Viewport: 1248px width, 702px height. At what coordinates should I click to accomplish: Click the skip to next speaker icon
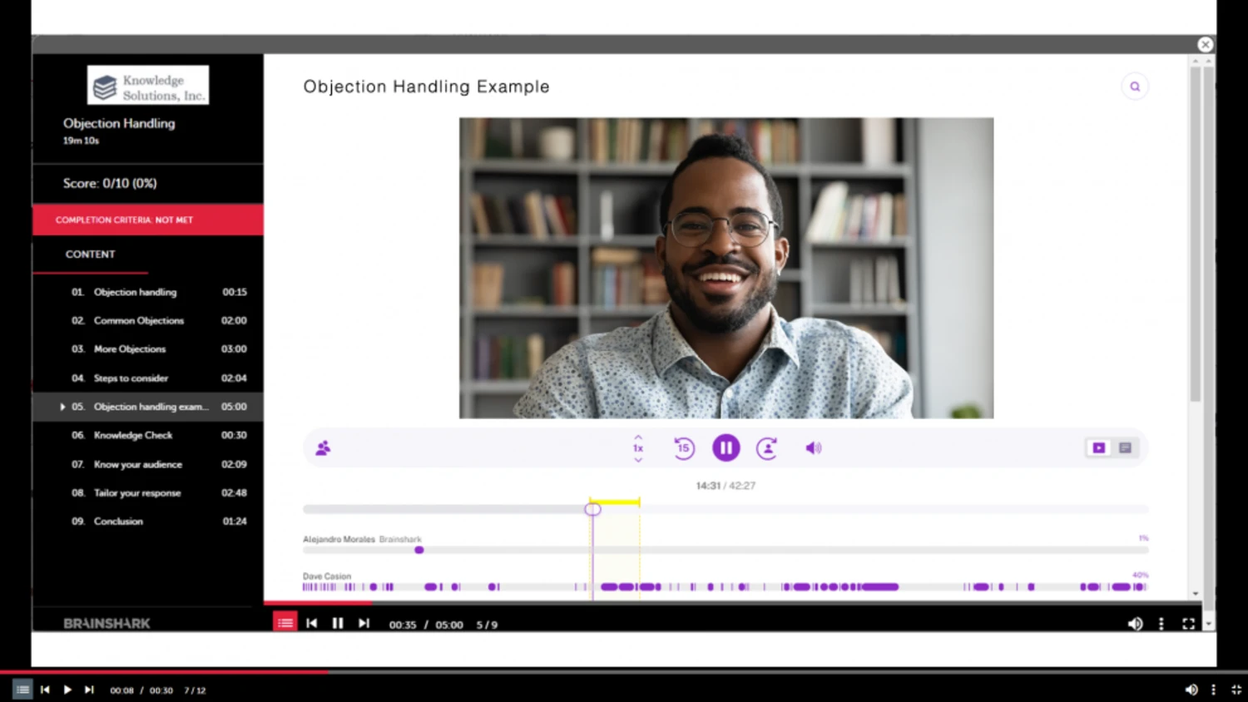[767, 448]
